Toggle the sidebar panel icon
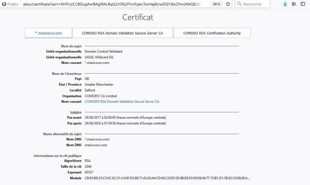This screenshot has width=310, height=185. click(303, 4)
